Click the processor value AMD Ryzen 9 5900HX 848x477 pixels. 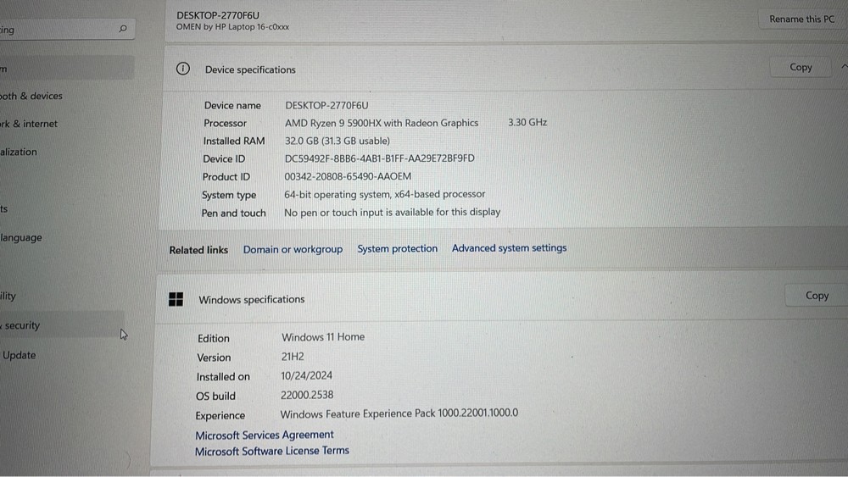pyautogui.click(x=382, y=123)
